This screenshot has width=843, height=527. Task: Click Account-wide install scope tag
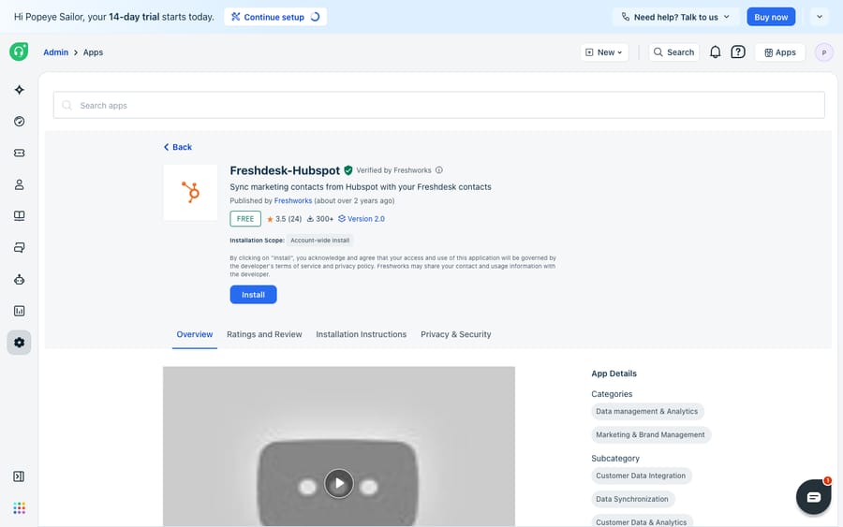[320, 241]
